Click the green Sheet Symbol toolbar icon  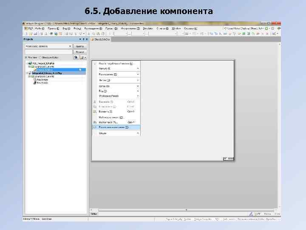tap(244, 34)
